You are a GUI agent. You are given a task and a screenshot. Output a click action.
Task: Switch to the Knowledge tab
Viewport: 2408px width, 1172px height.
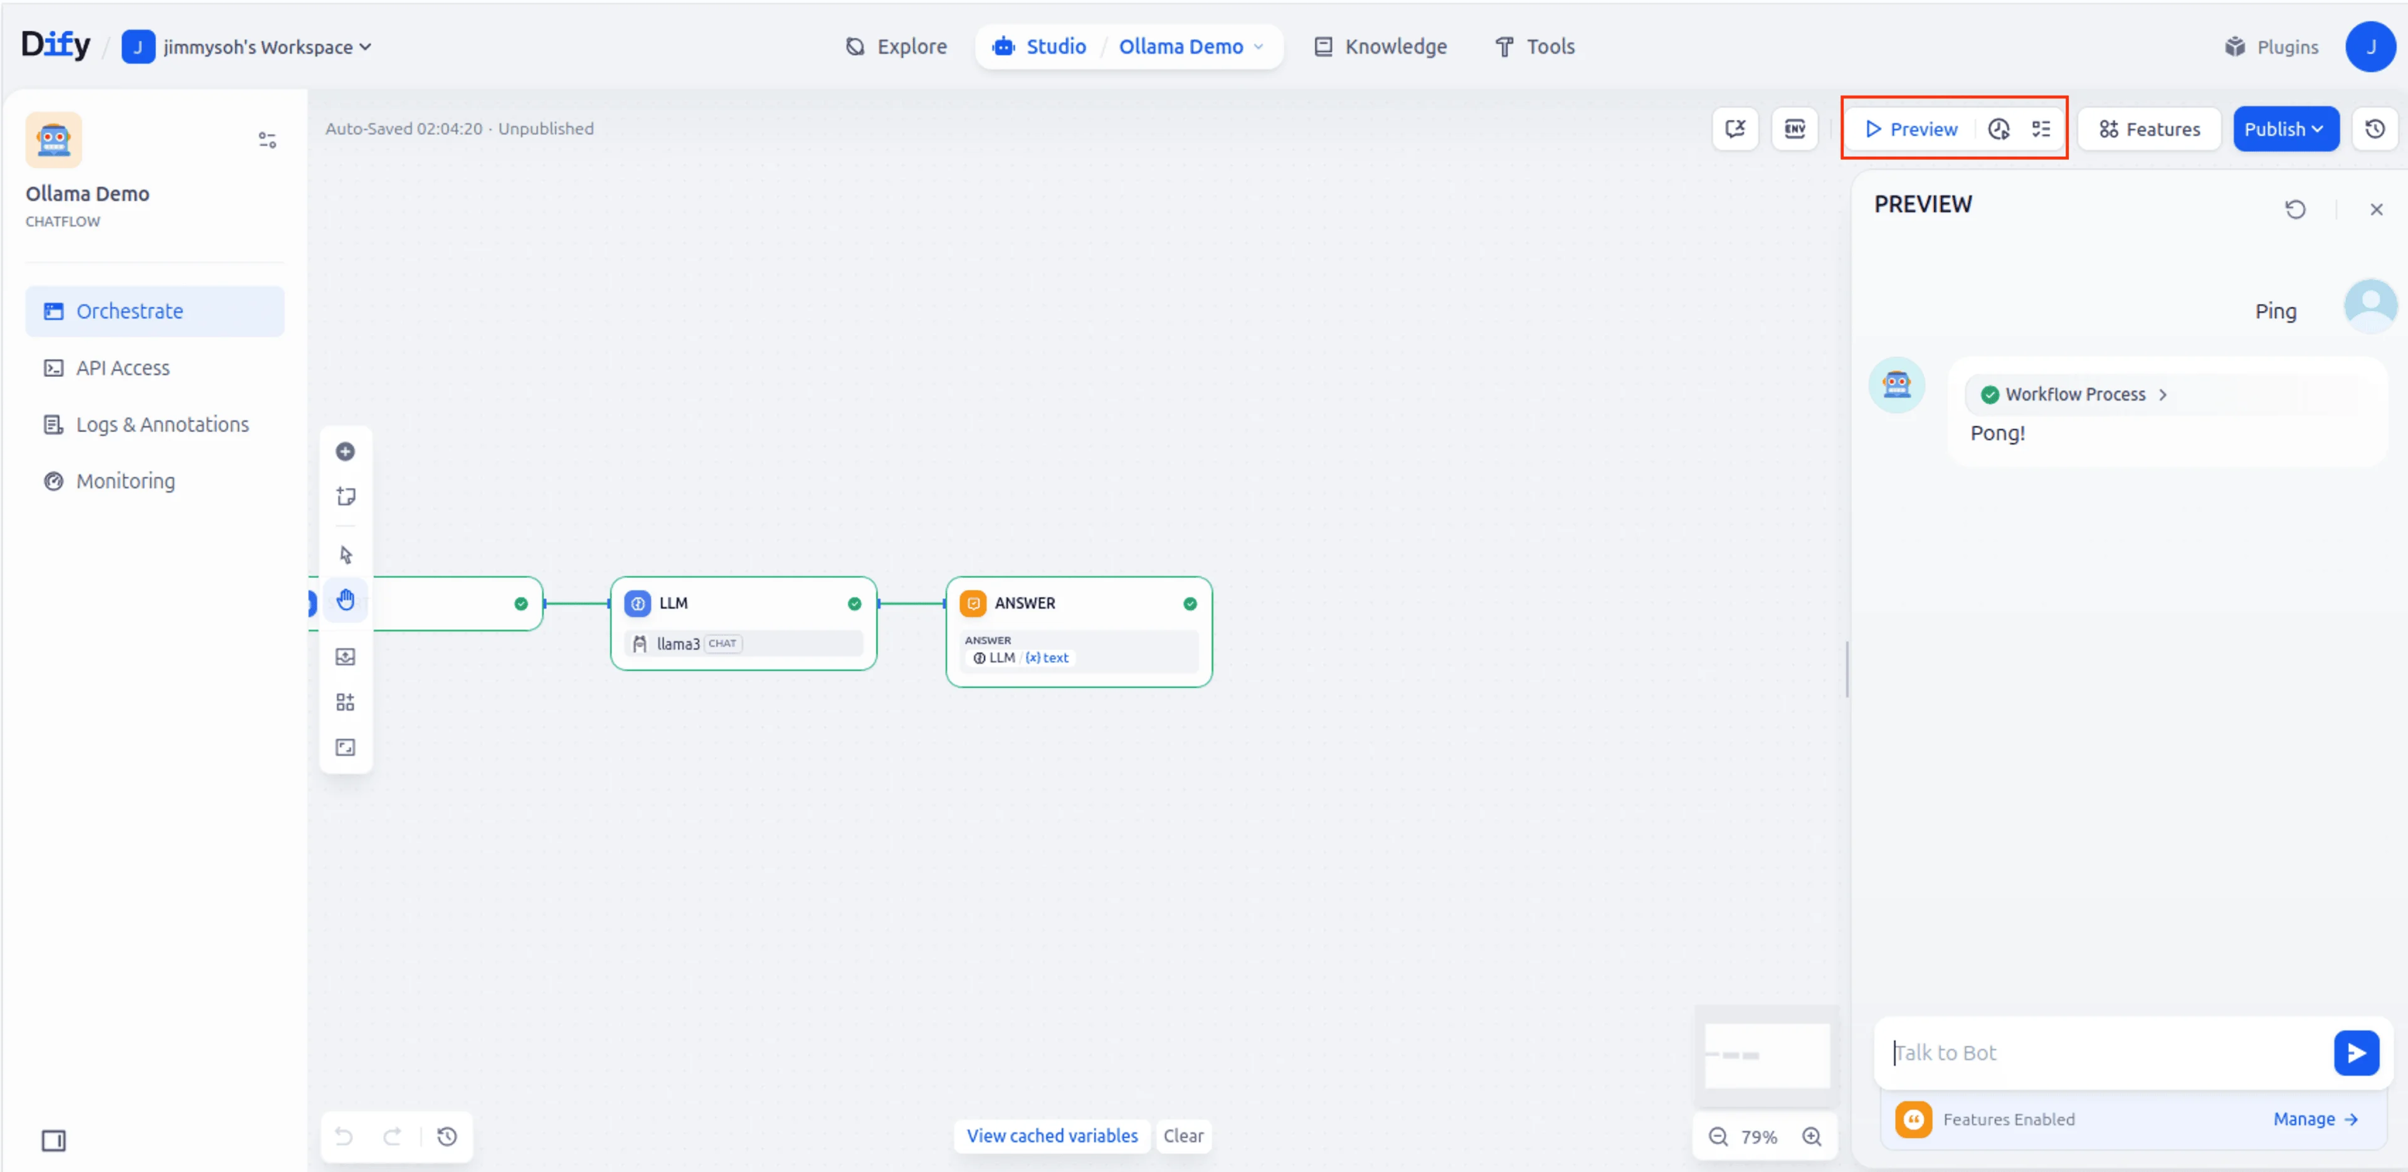click(1381, 47)
